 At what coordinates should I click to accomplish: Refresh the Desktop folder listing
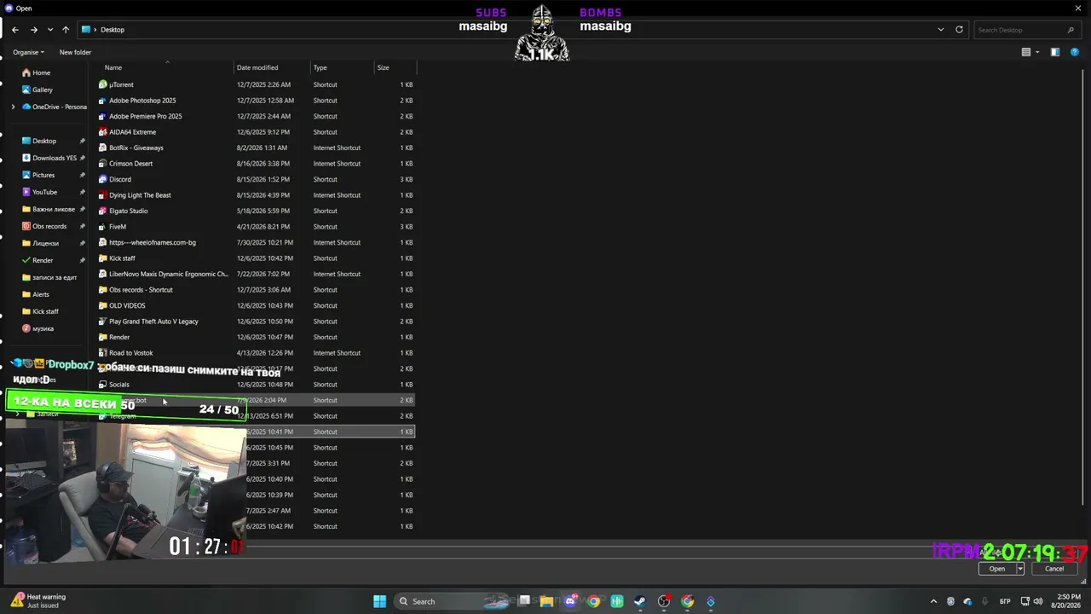click(x=959, y=30)
